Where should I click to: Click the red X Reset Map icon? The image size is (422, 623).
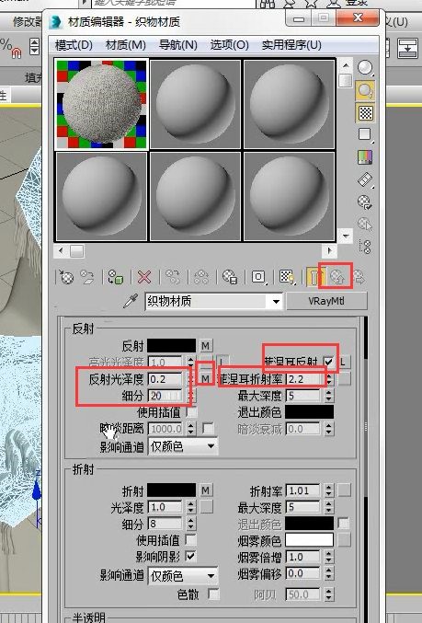click(x=143, y=277)
